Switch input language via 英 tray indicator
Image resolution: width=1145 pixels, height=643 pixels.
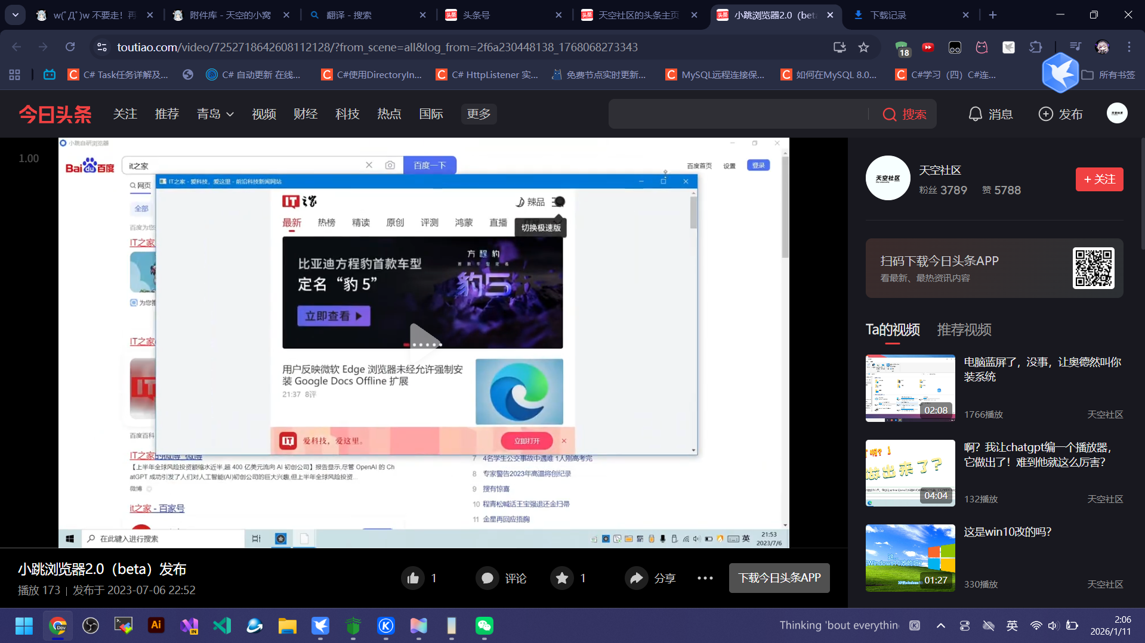click(x=1011, y=626)
